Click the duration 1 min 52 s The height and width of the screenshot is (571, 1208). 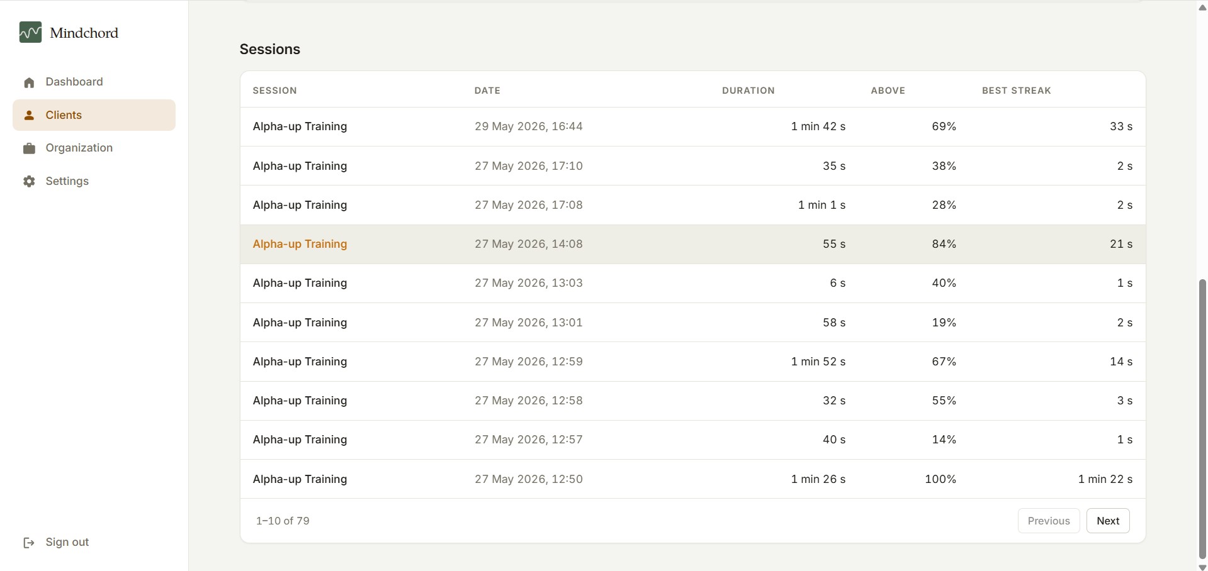point(818,362)
